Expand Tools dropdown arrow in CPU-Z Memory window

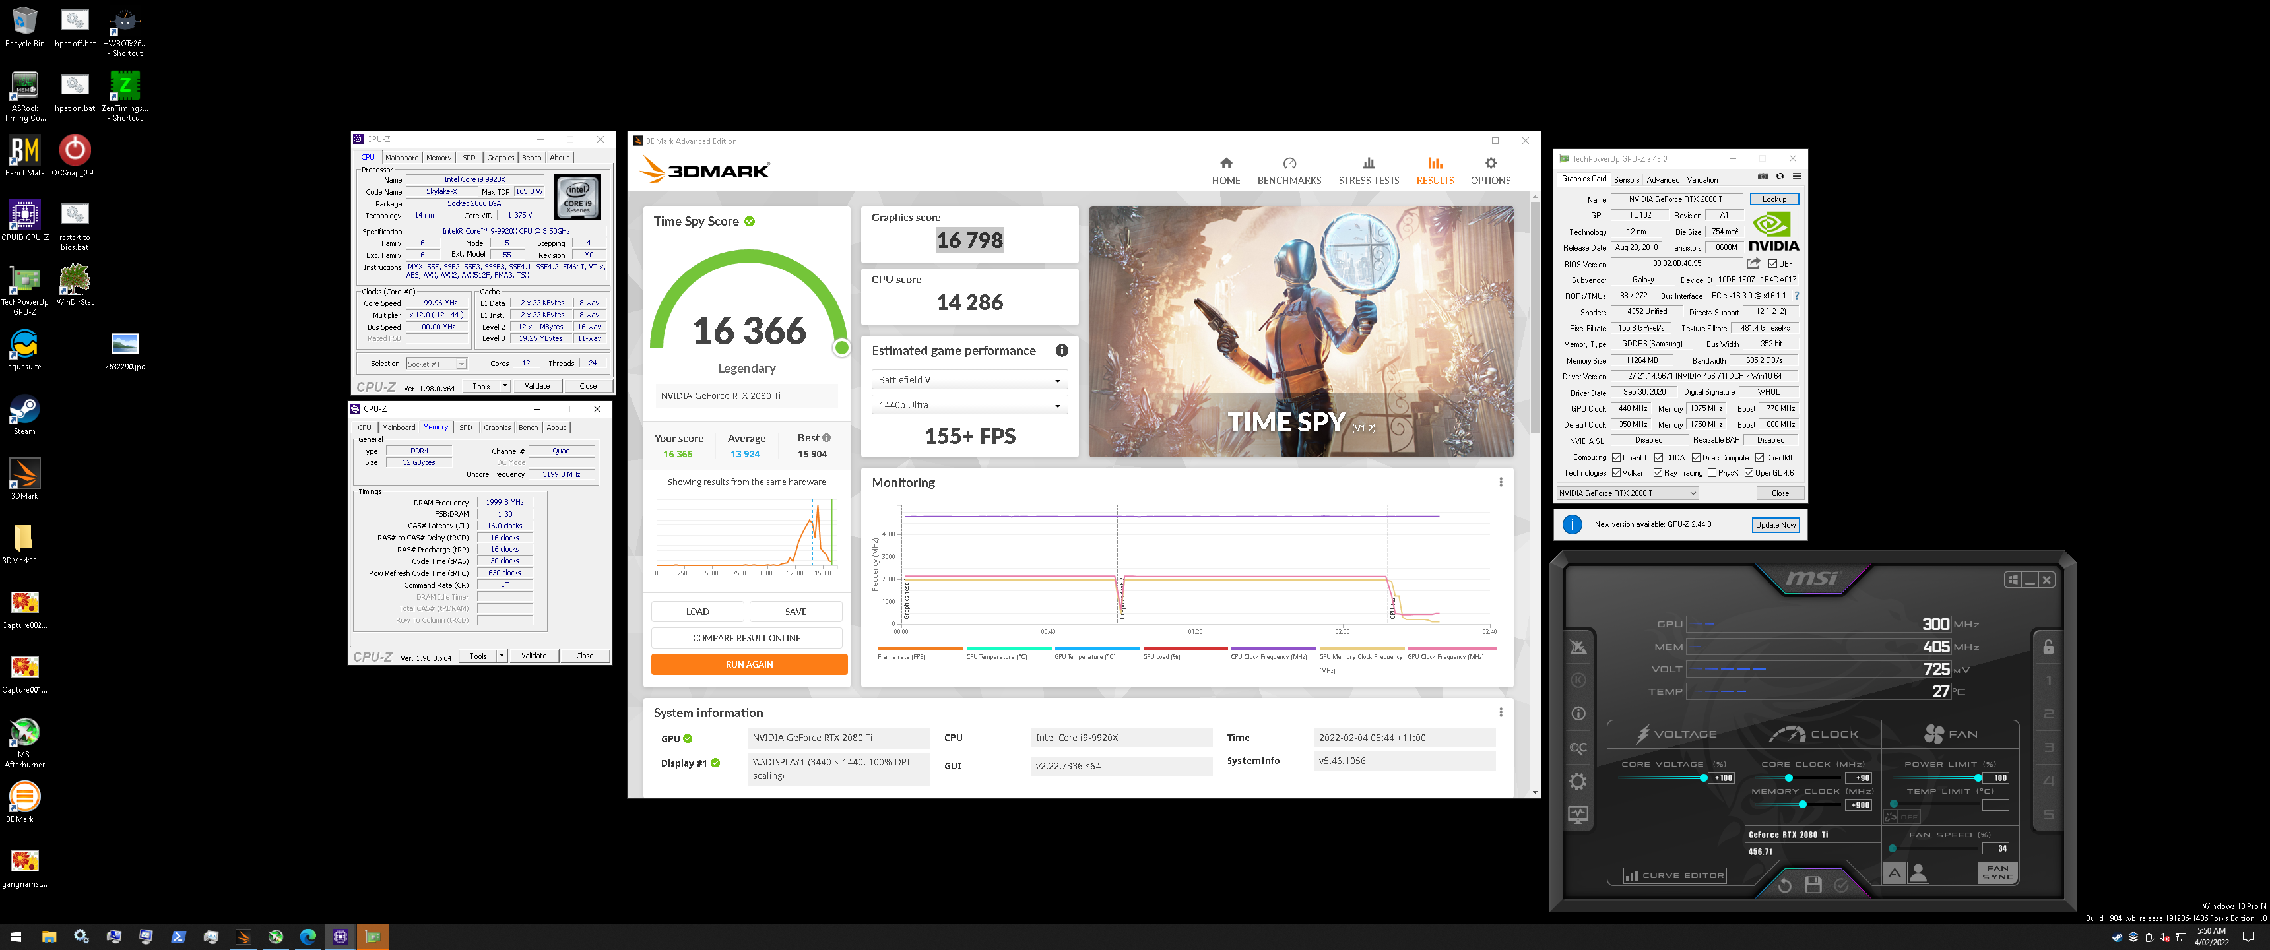(x=502, y=656)
